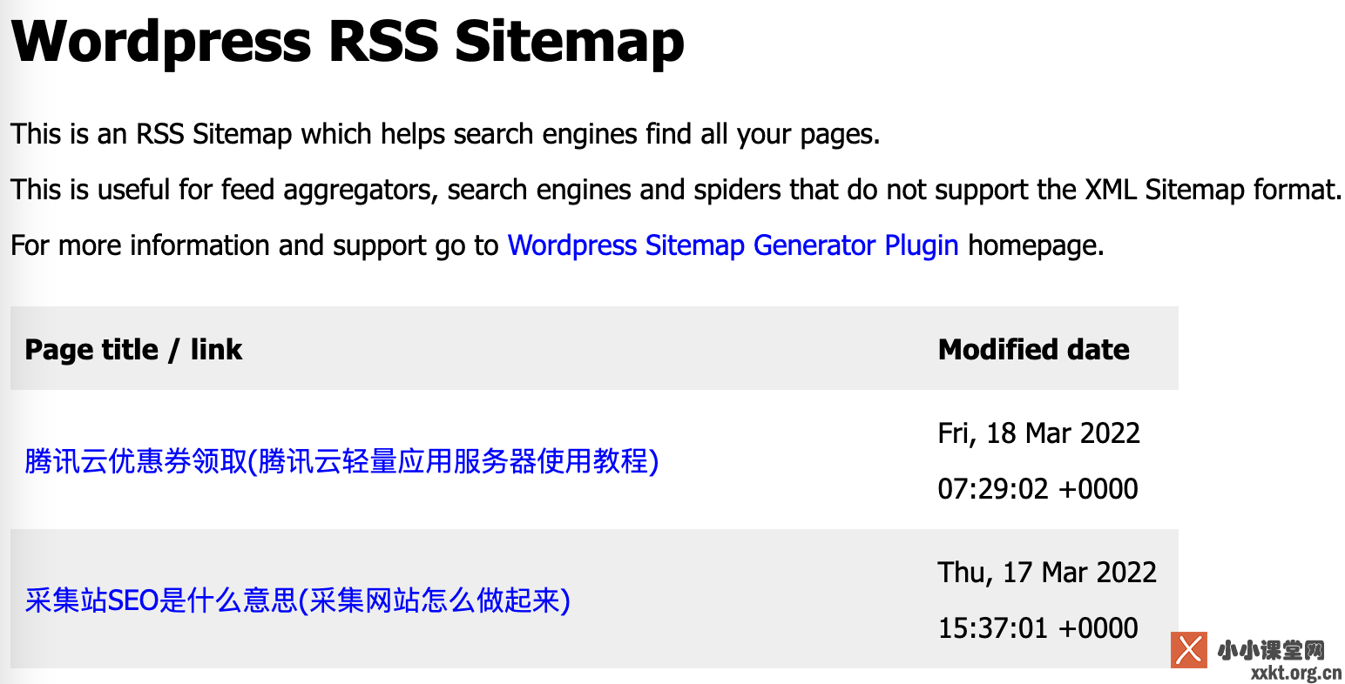Click the word RSS in the main heading

[382, 40]
